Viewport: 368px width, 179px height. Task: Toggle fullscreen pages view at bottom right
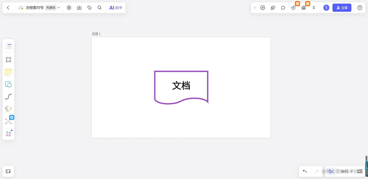pos(360,171)
